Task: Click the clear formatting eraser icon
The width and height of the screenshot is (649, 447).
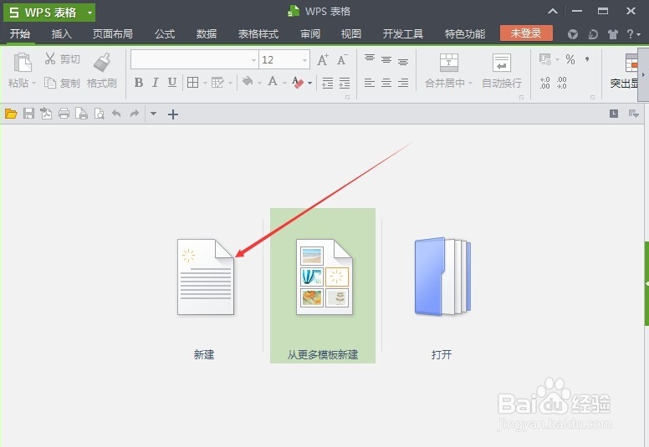Action: [298, 82]
